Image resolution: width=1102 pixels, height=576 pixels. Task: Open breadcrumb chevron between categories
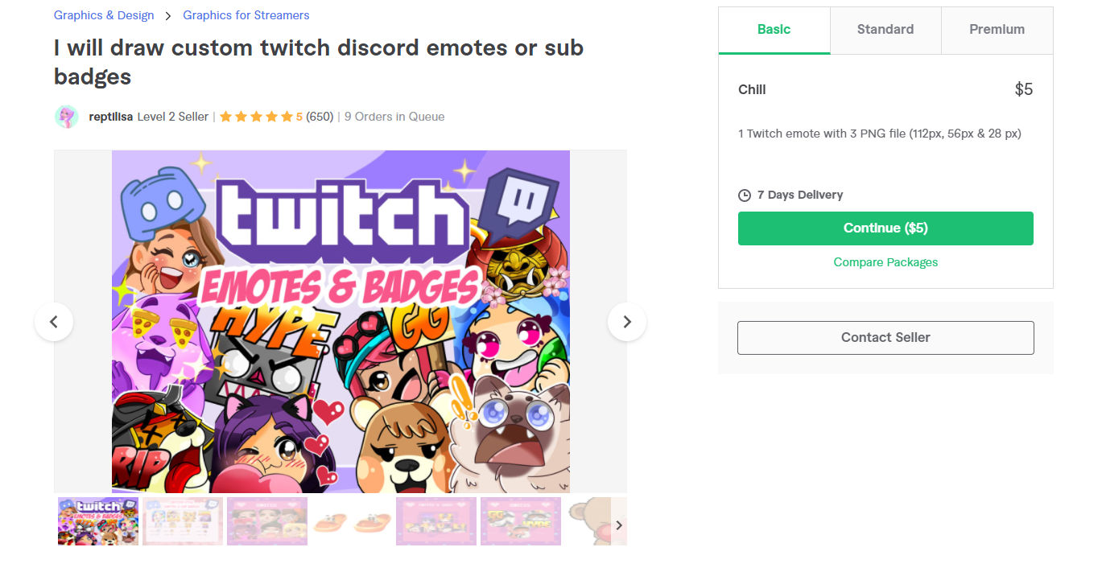[168, 15]
